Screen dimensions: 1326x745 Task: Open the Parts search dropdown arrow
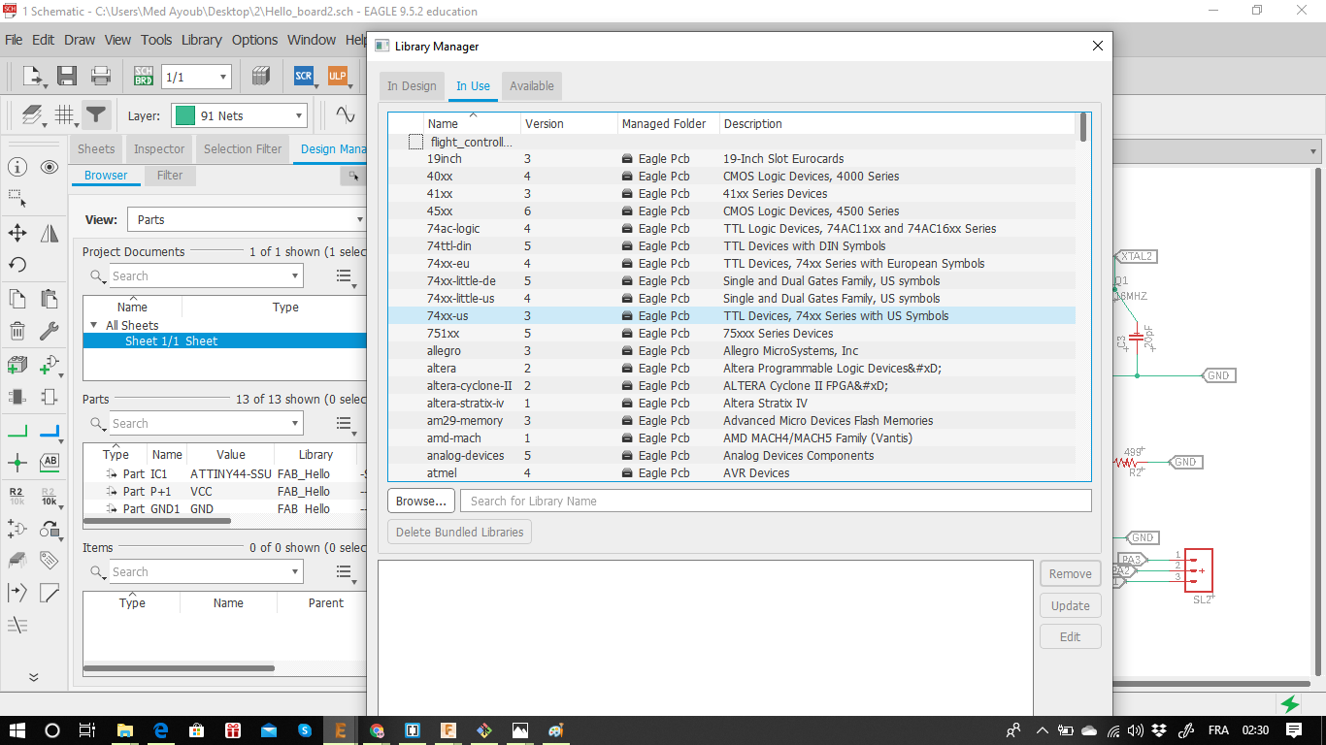point(295,424)
